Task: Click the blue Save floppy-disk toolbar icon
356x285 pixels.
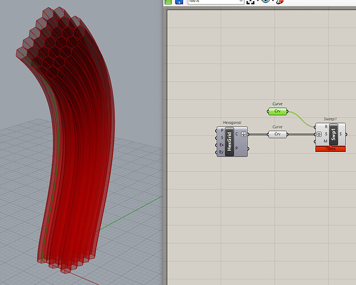Action: click(179, 2)
